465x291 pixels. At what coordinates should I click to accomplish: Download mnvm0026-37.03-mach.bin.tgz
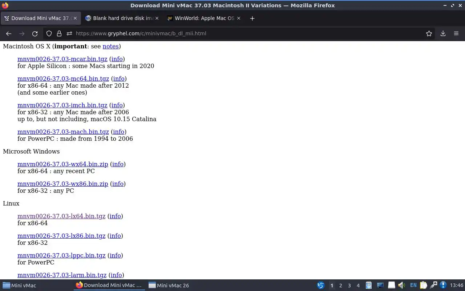pos(63,132)
